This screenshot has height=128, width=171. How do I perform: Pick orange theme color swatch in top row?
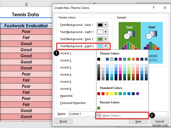[x=133, y=59]
